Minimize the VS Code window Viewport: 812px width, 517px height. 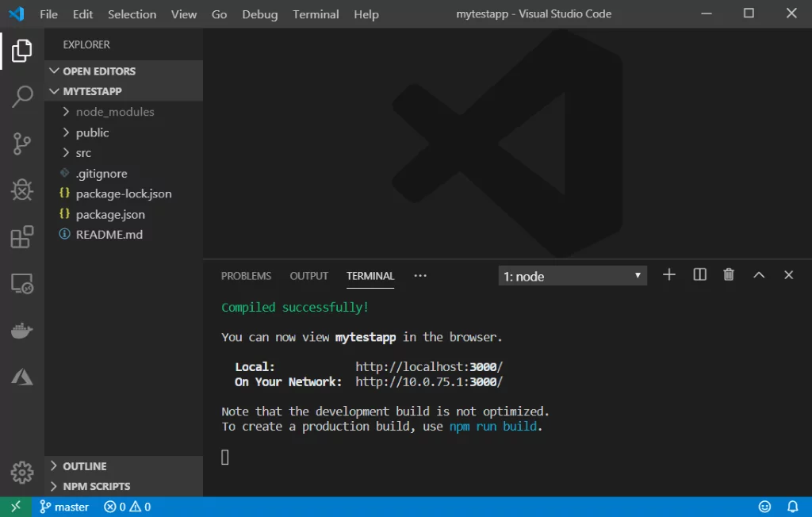tap(707, 14)
